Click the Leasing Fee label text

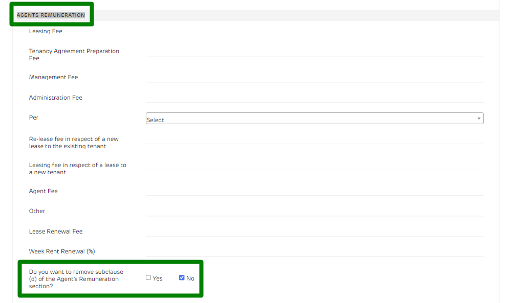[x=46, y=31]
